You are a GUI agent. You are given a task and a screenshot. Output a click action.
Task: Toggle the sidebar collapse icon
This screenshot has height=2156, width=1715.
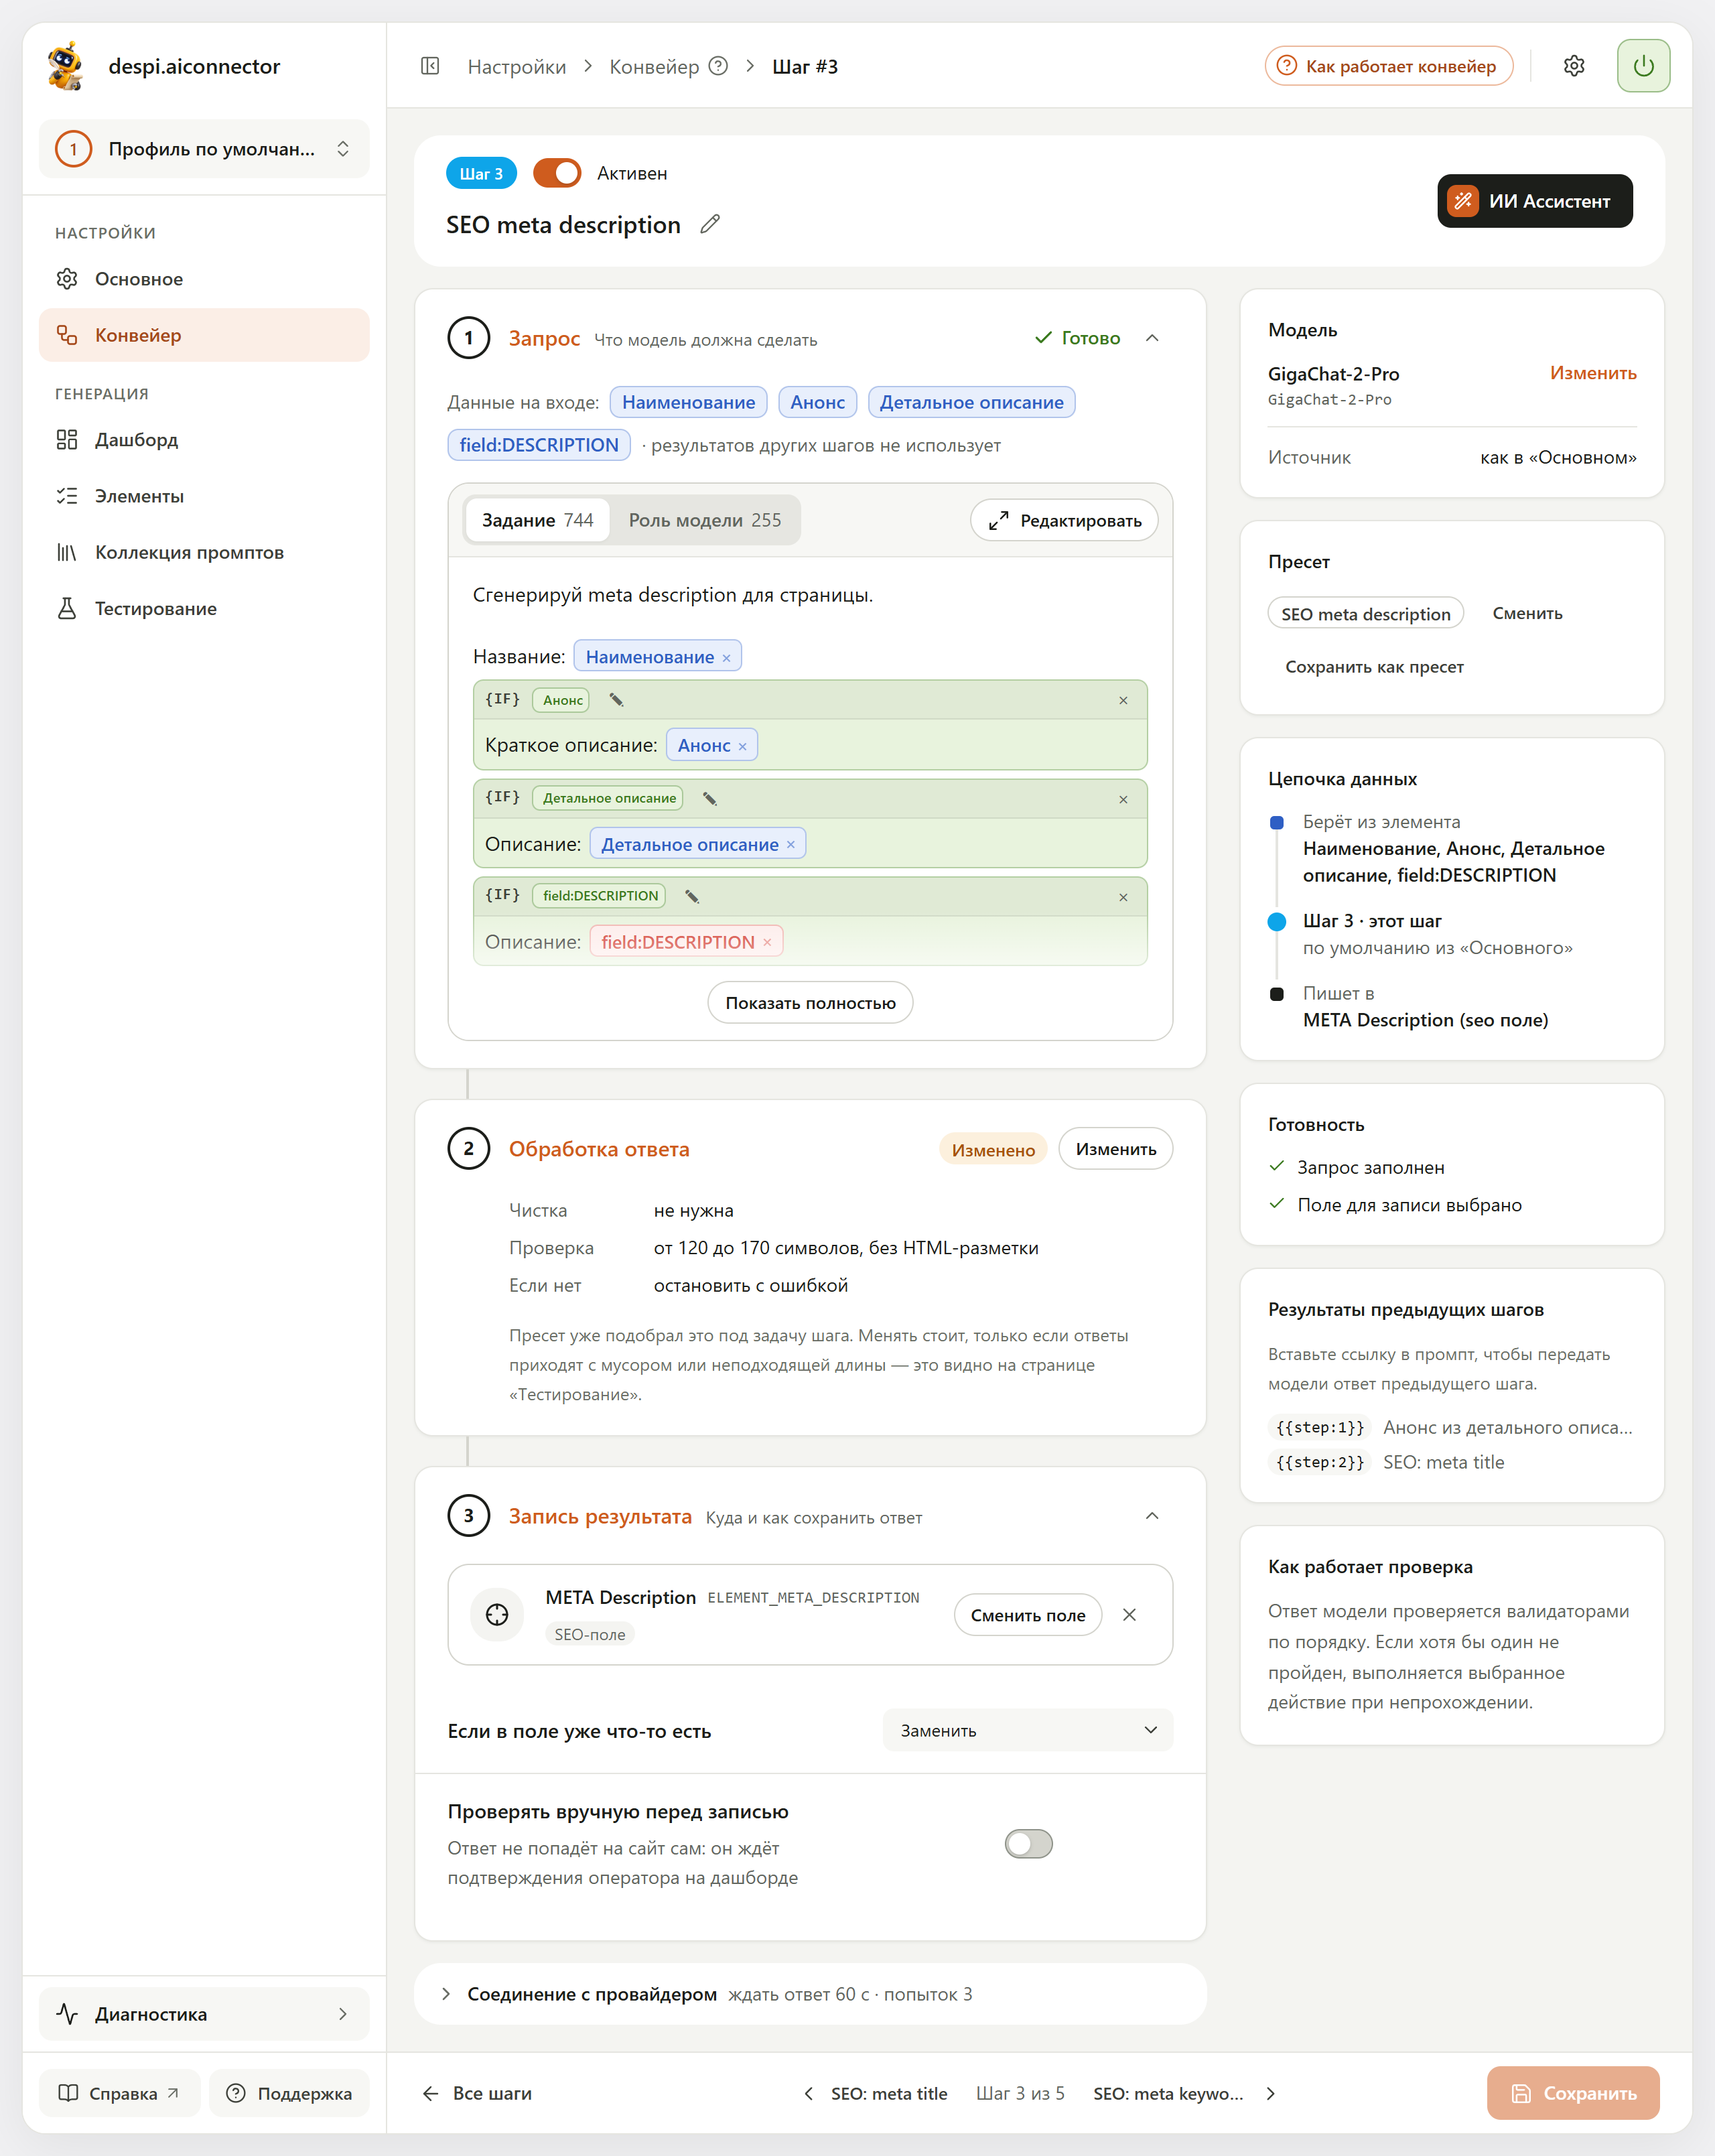pos(430,66)
